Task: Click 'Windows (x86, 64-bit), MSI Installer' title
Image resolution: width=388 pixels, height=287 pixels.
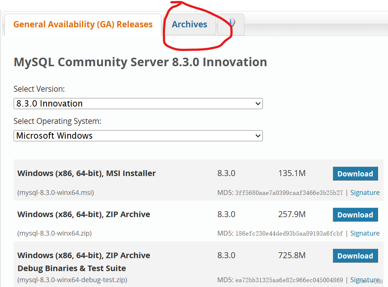Action: tap(86, 173)
